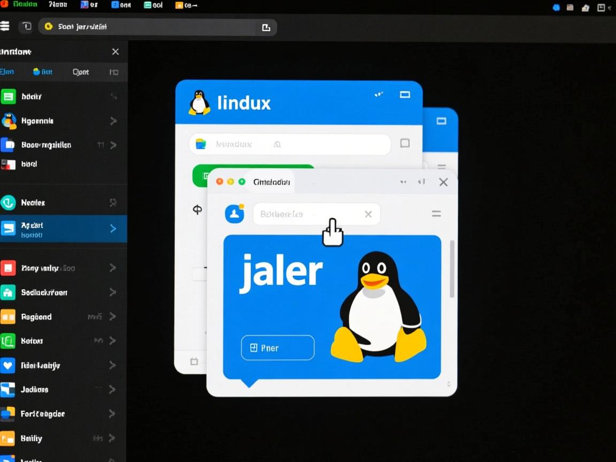Click the red Zony sidebar icon

8,268
